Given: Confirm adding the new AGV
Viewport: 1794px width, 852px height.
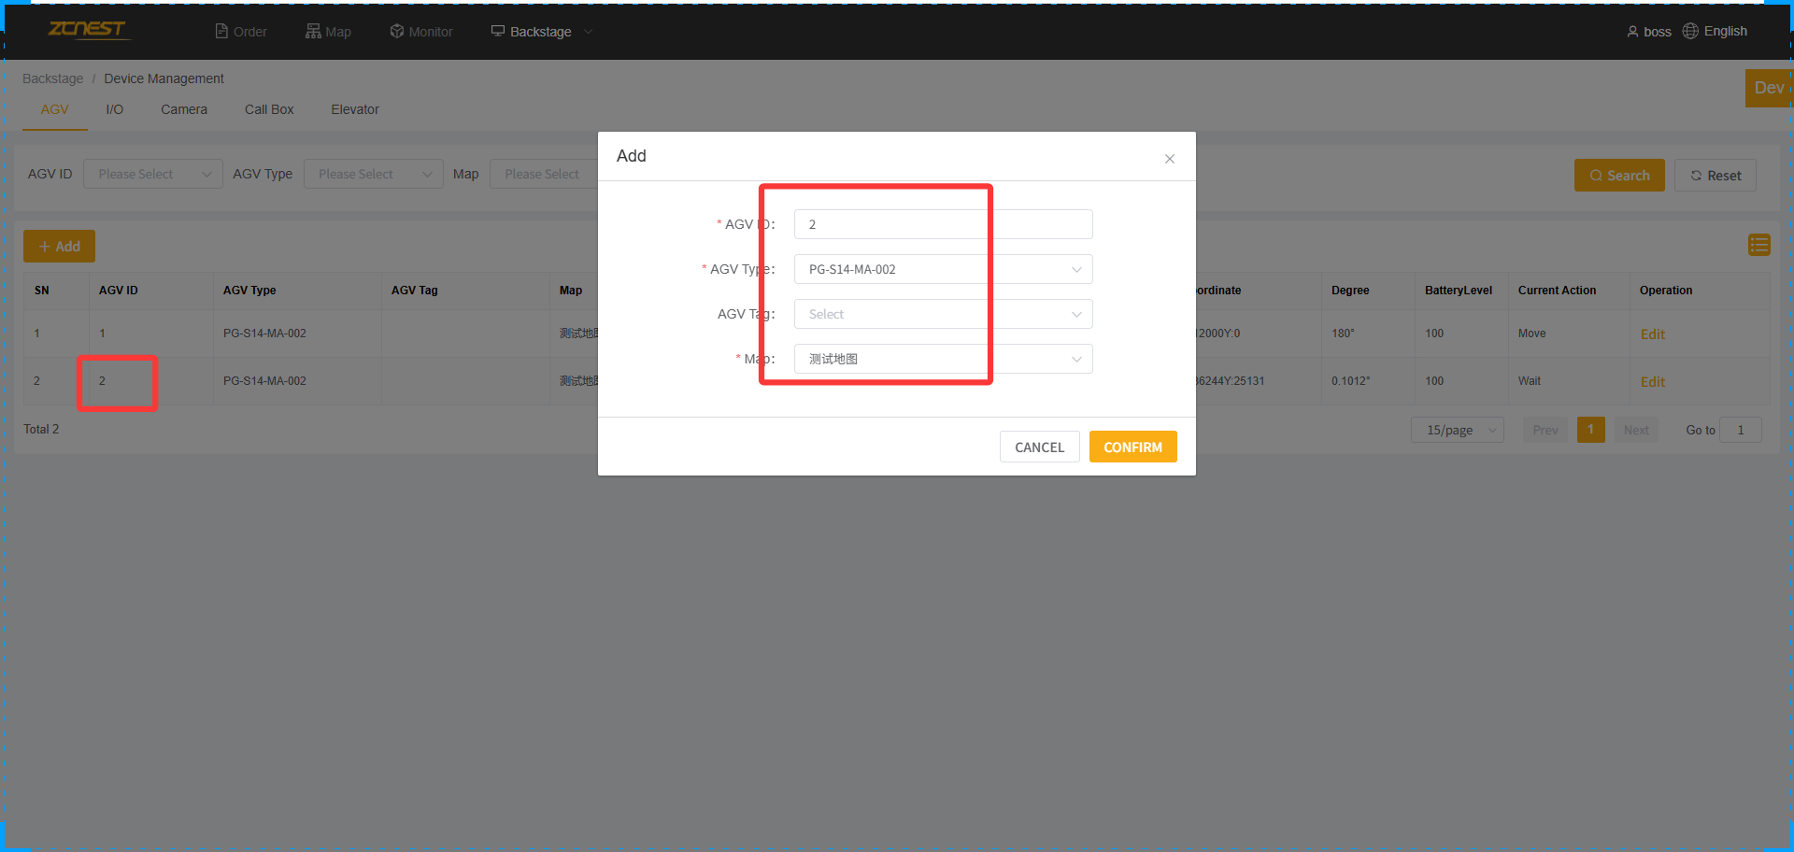Looking at the screenshot, I should pos(1132,447).
